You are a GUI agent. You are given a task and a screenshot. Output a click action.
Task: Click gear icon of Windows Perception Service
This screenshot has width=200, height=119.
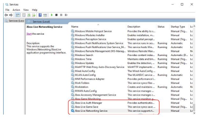point(73,39)
